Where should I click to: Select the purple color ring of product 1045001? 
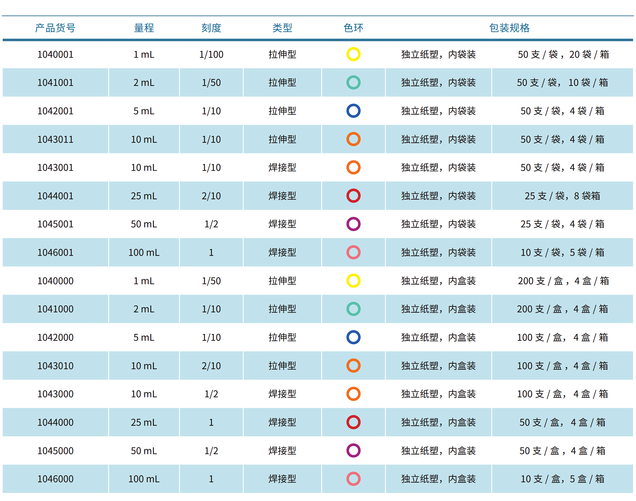pyautogui.click(x=353, y=224)
